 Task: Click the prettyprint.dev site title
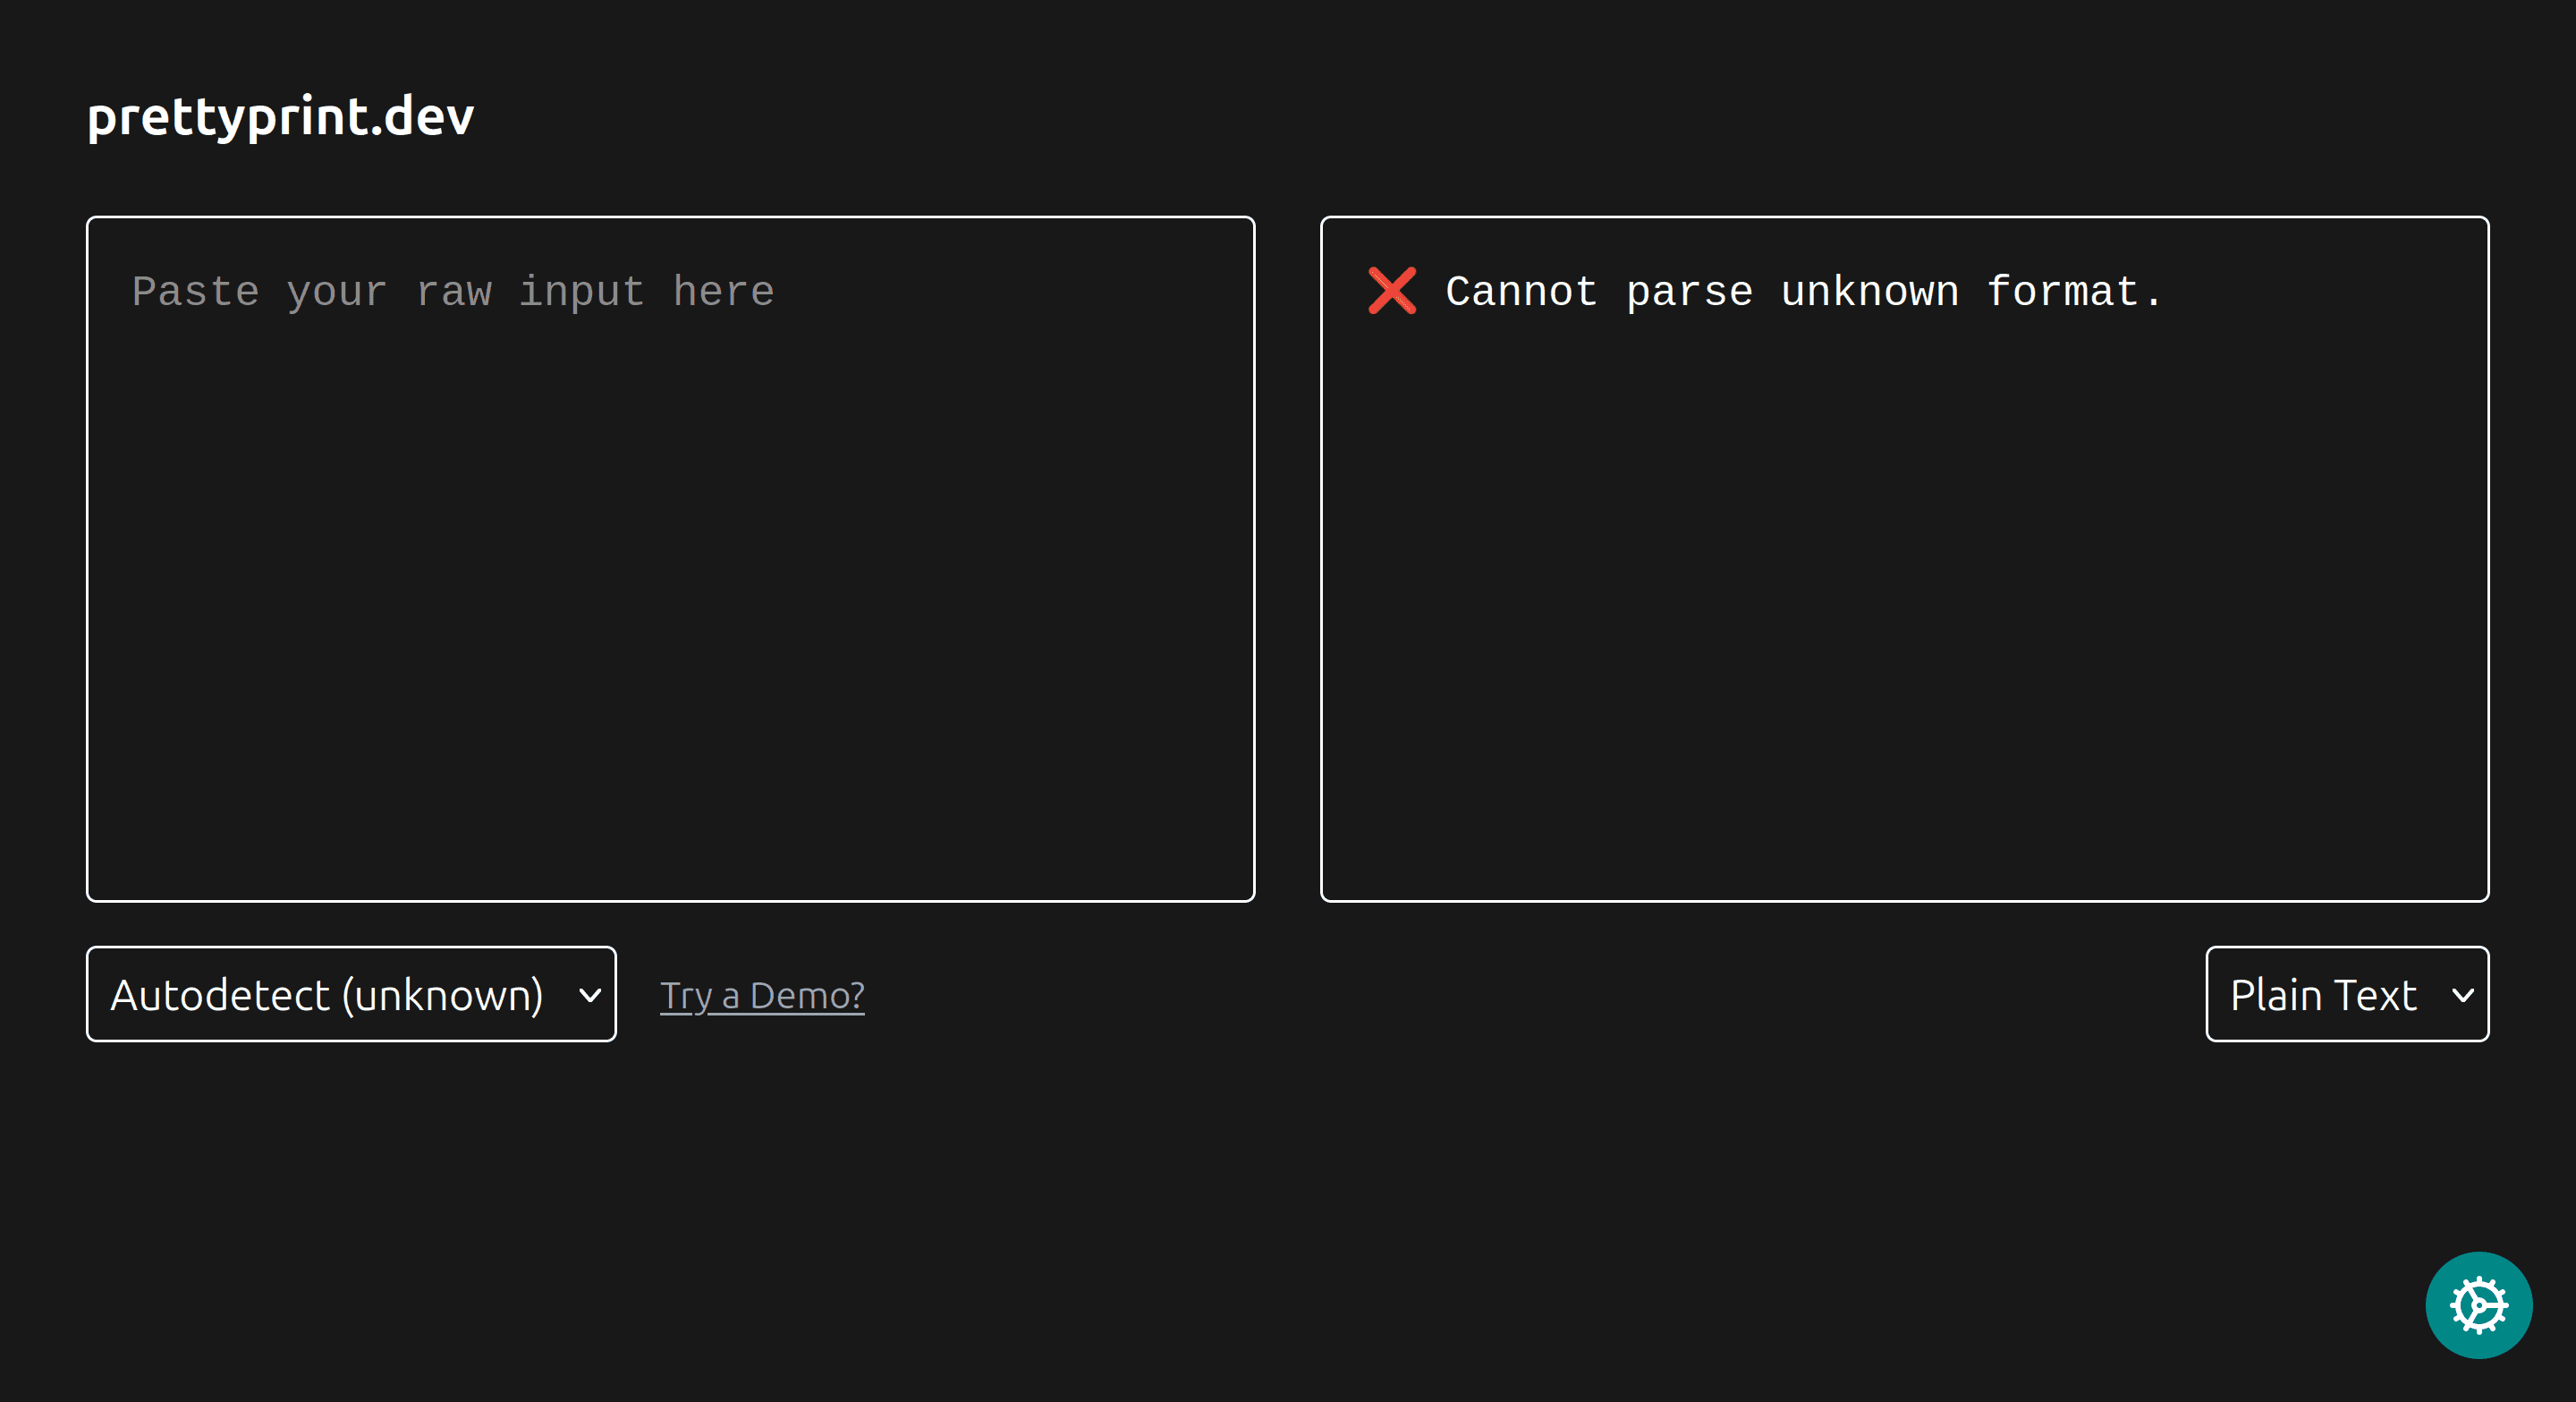[x=280, y=116]
